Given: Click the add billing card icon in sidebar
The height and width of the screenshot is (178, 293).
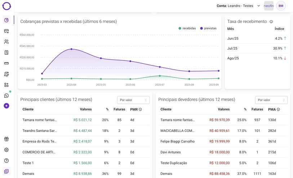Looking at the screenshot, I should coord(6,31).
